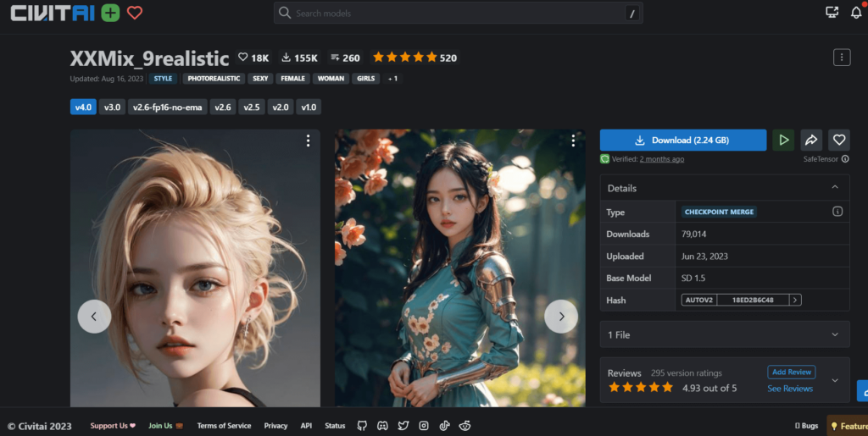The height and width of the screenshot is (436, 868).
Task: Select the v2.6-fp16-no-ema version tab
Action: point(168,108)
